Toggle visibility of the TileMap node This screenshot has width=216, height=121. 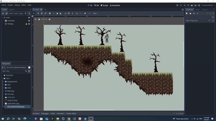pos(29,24)
